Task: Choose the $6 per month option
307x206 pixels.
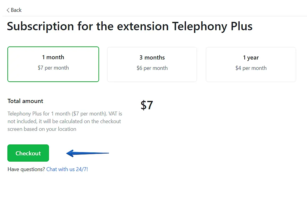Action: (x=152, y=68)
